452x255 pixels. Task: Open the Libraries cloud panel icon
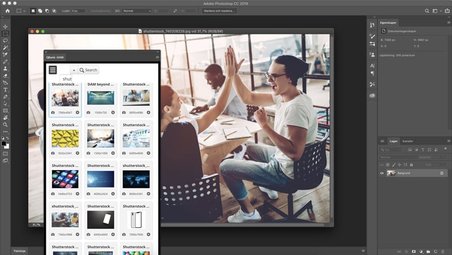click(x=372, y=96)
